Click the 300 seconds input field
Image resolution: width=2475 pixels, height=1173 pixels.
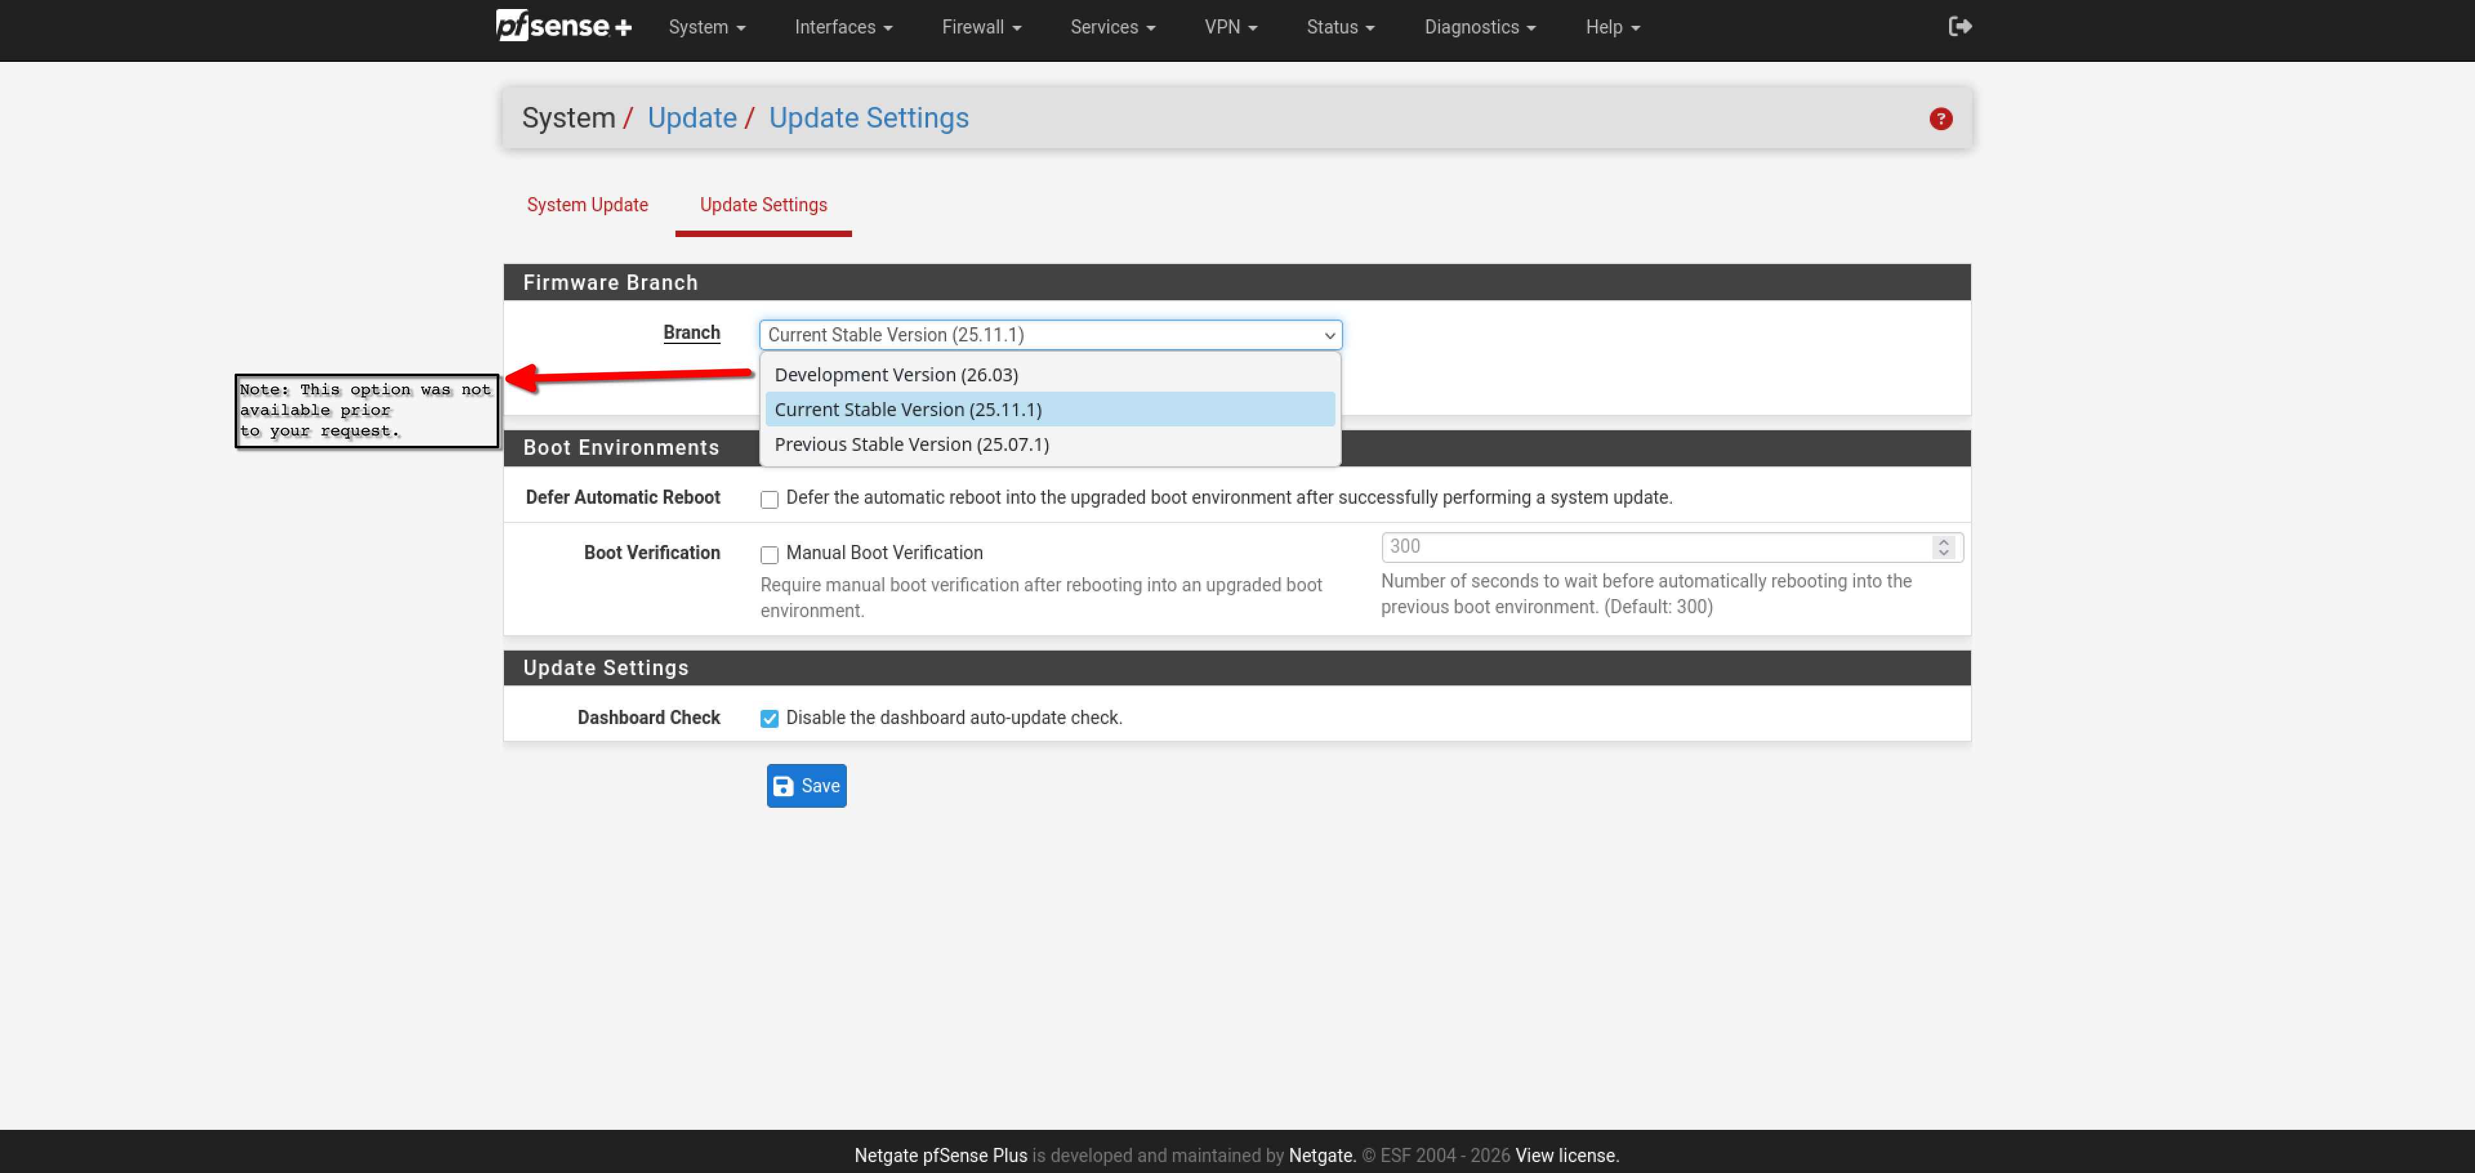[1653, 546]
